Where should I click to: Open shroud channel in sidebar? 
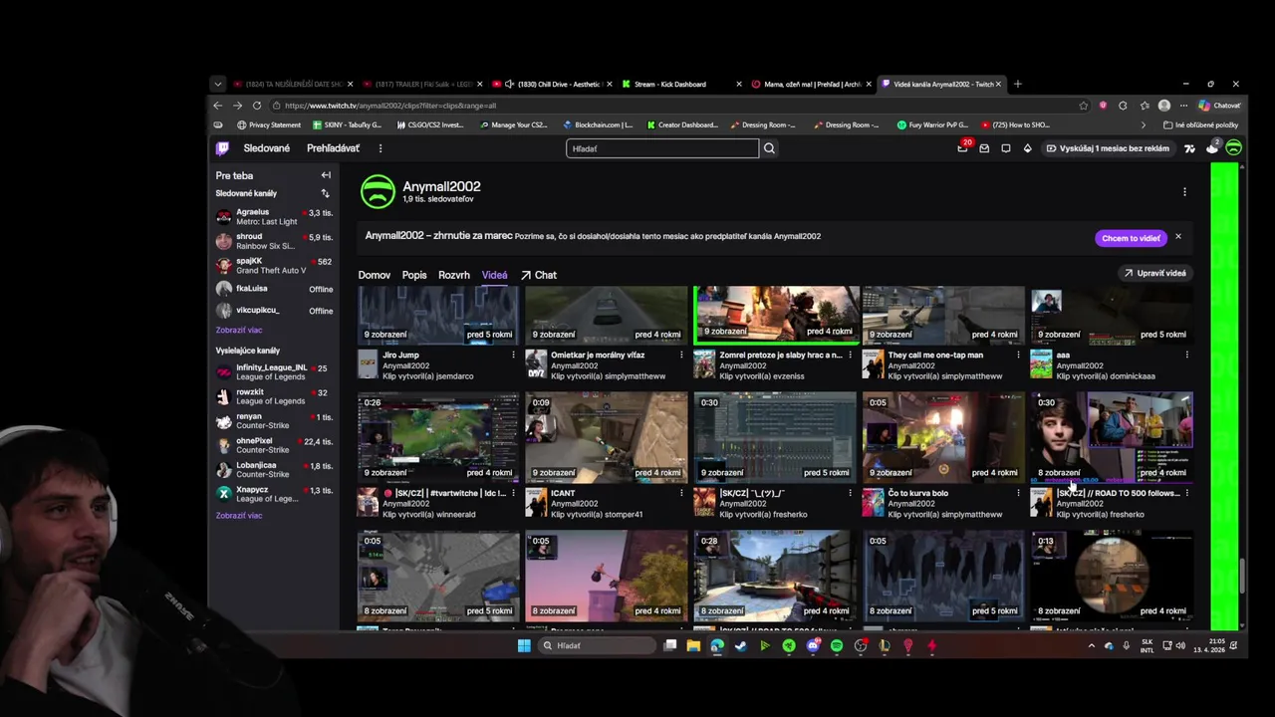click(x=274, y=241)
